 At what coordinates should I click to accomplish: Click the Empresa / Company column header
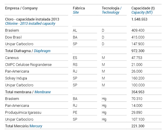point(21,8)
